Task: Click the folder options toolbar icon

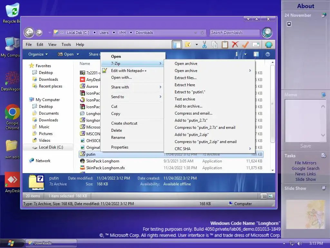Action: pos(188,45)
